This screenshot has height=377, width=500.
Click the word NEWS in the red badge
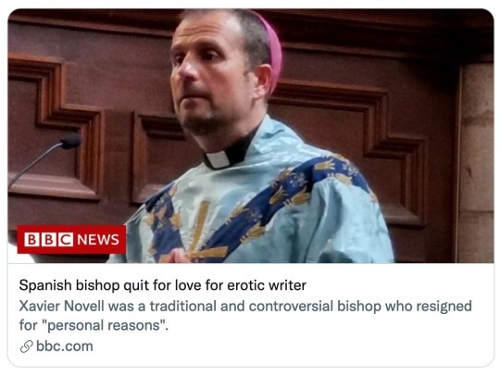click(x=98, y=240)
